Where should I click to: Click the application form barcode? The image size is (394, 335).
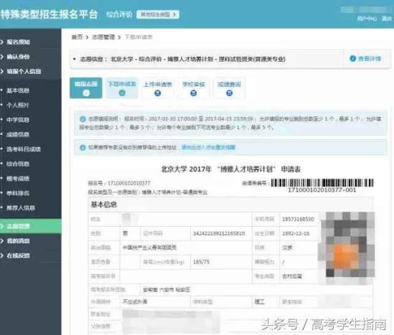pyautogui.click(x=322, y=183)
